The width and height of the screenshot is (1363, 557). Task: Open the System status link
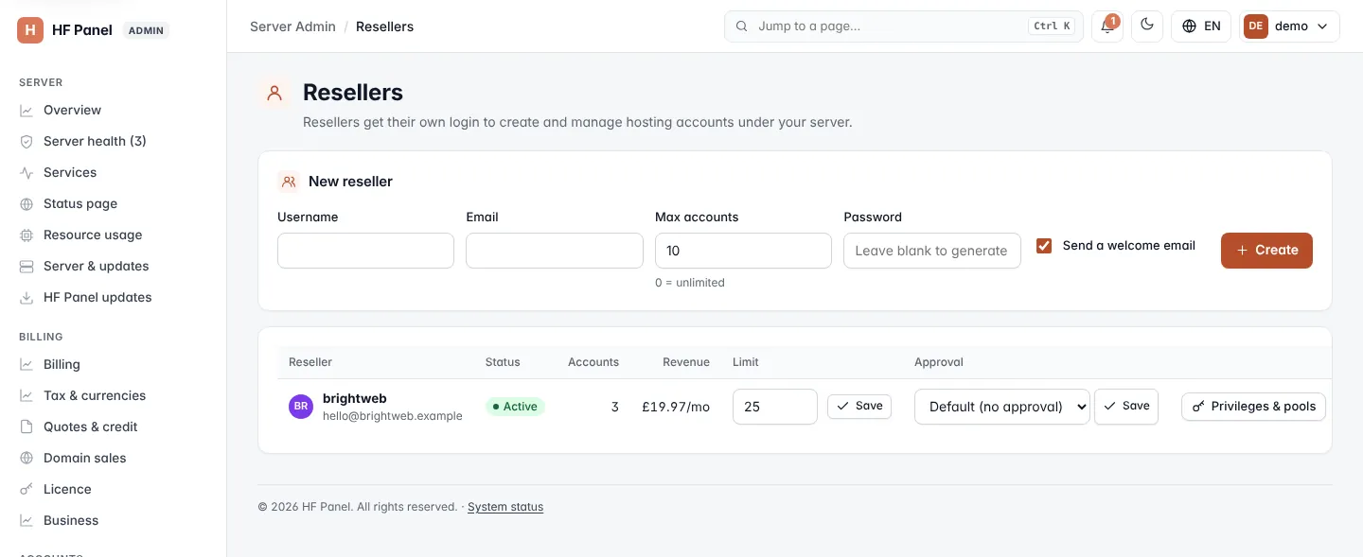click(x=505, y=507)
